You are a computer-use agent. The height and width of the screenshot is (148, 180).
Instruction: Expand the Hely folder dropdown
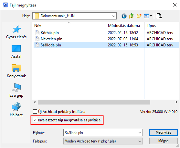point(114,16)
